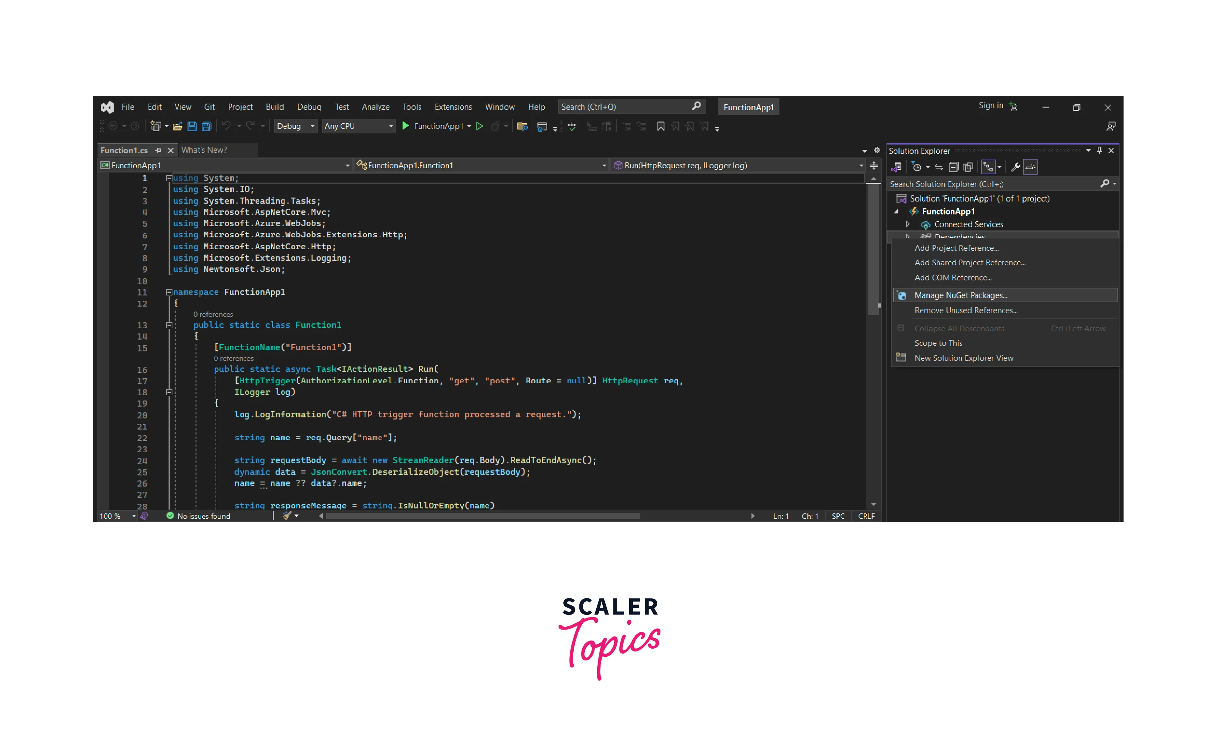The height and width of the screenshot is (749, 1219).
Task: Click the Open File folder icon
Action: 177,127
